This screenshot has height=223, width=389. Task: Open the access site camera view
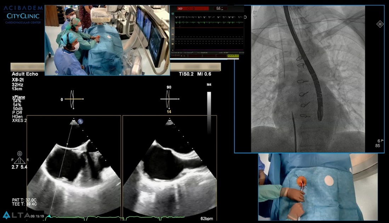318,187
